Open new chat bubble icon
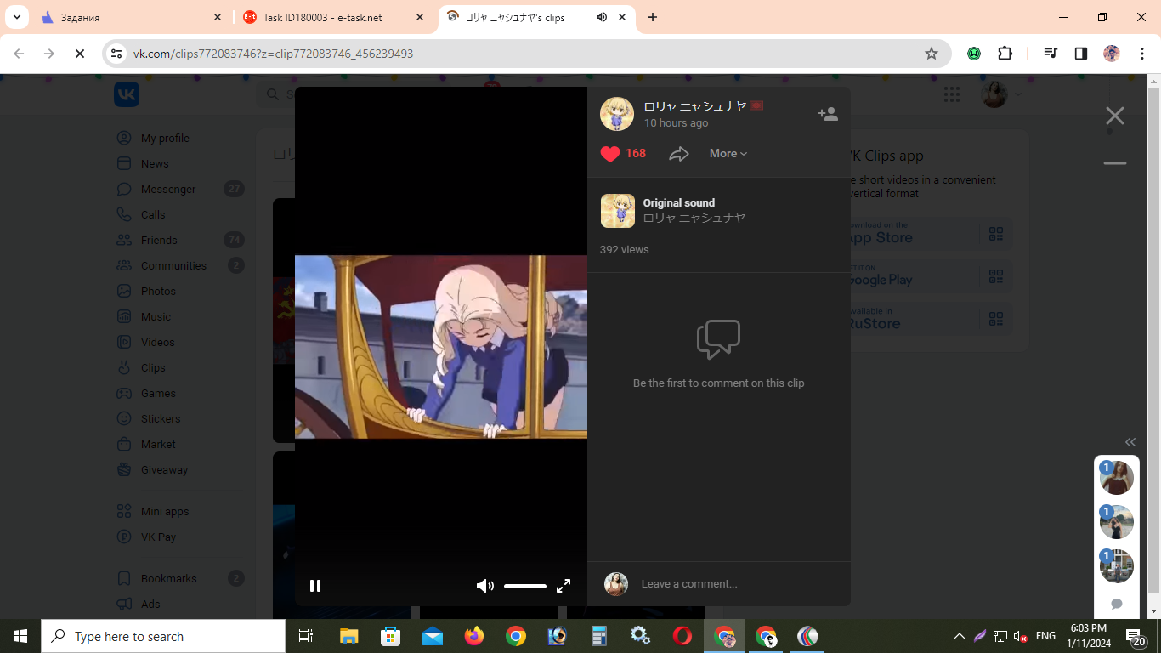The height and width of the screenshot is (653, 1161). [1117, 604]
